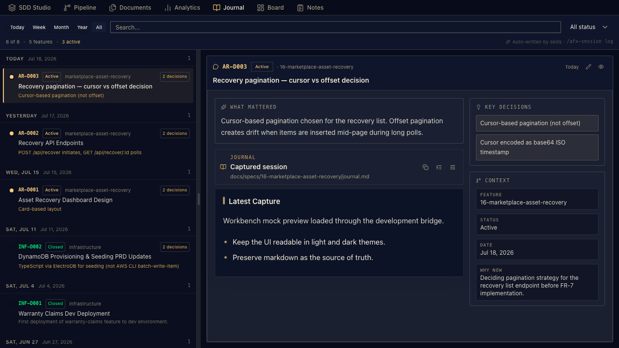
Task: Click the panel splitter grip handle
Action: (199, 199)
